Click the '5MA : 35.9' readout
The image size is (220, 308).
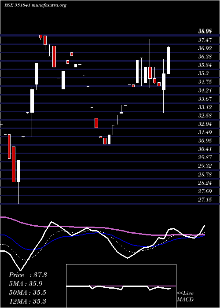coord(26,283)
